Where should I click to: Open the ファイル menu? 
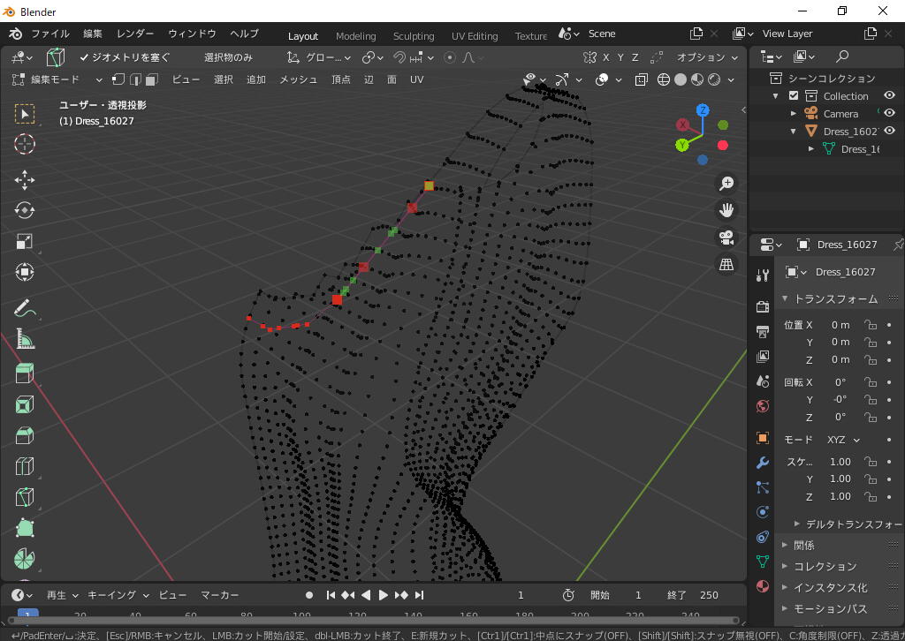50,34
